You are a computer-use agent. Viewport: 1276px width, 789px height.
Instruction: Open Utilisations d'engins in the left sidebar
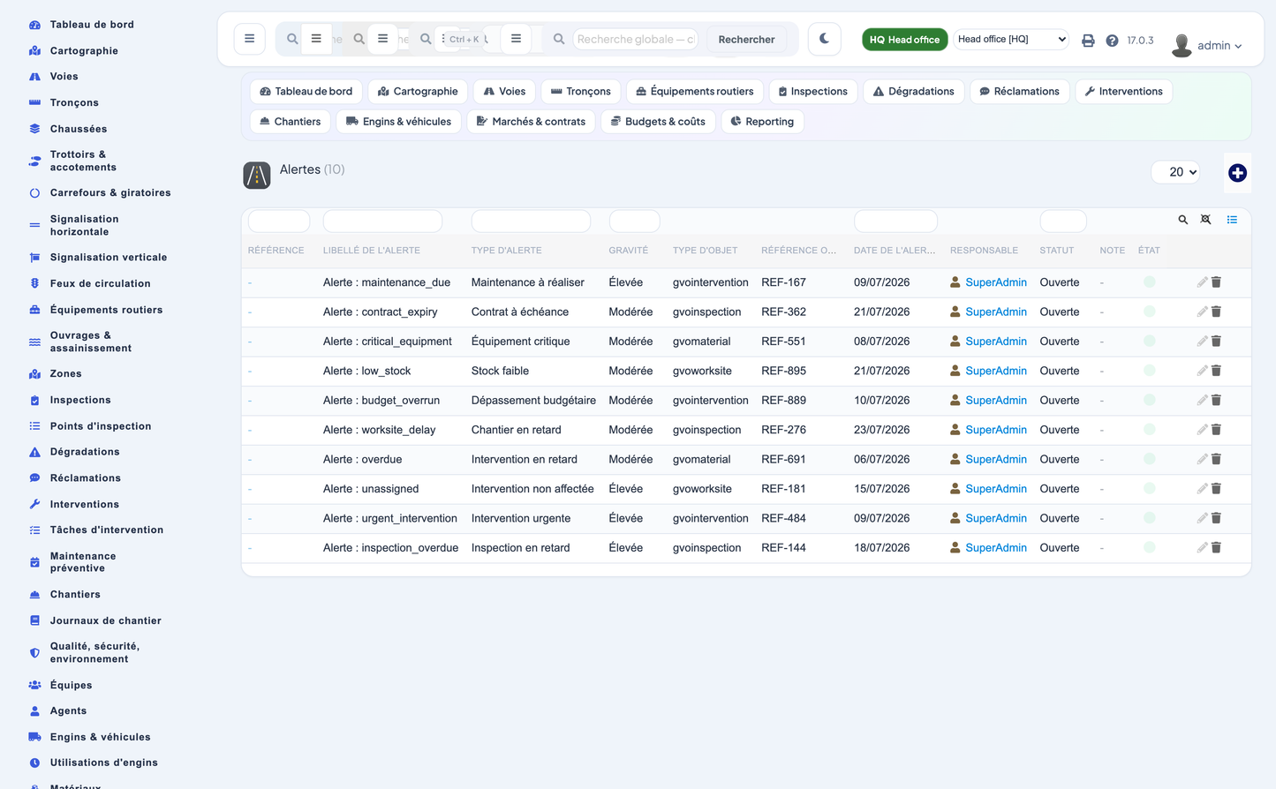(x=103, y=763)
